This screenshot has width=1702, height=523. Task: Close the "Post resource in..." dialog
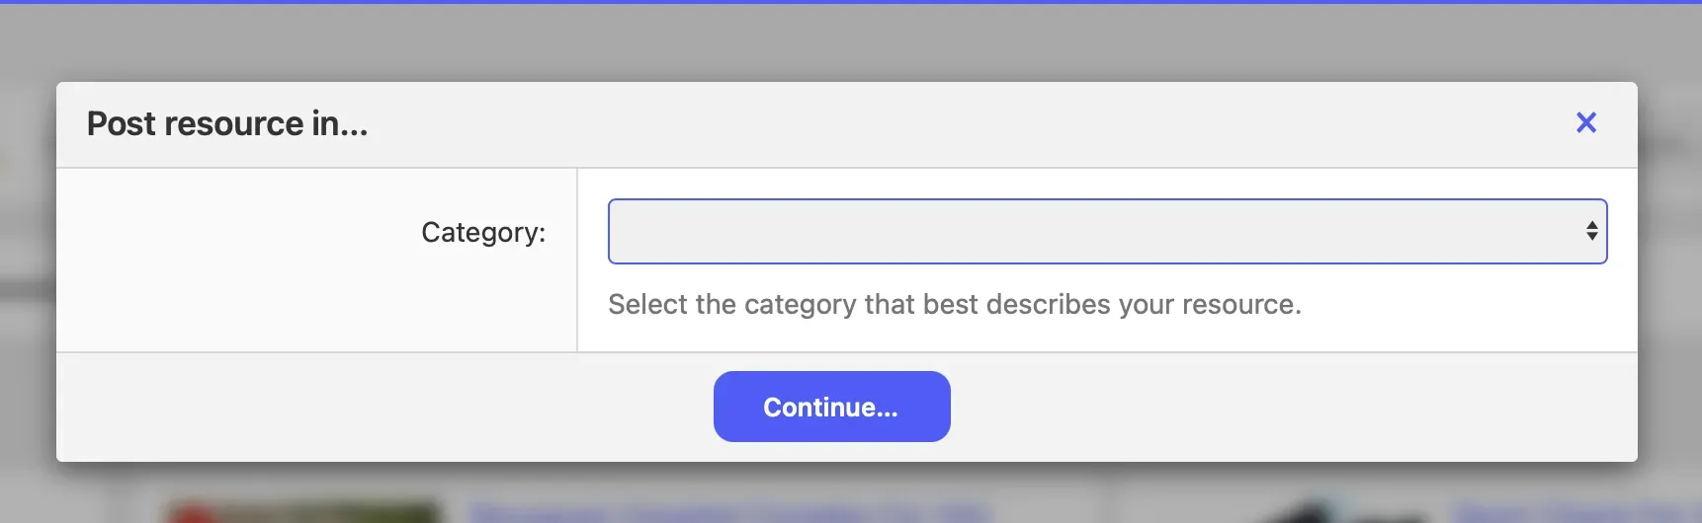(x=1585, y=122)
